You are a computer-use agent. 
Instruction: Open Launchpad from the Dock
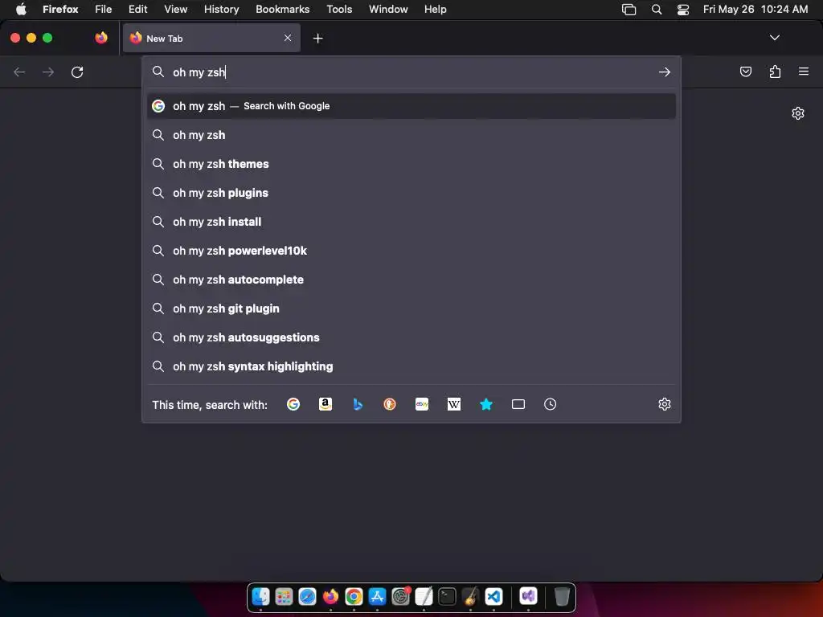point(284,597)
